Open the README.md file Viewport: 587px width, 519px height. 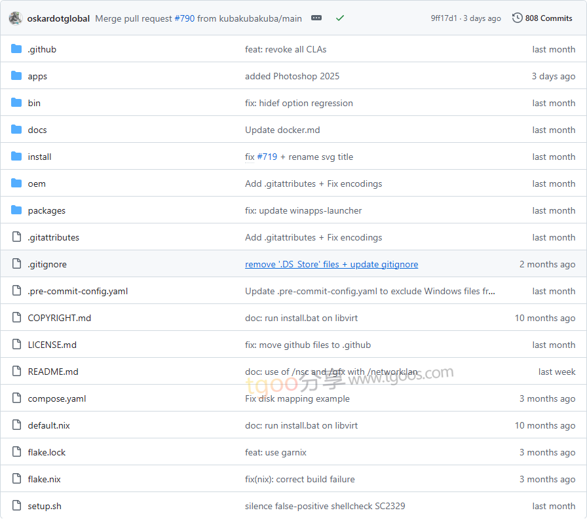(53, 372)
